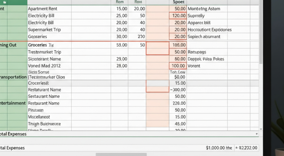284x156 pixels.
Task: Select the empty red-bordered cell beside 105.00
Action: point(157,45)
